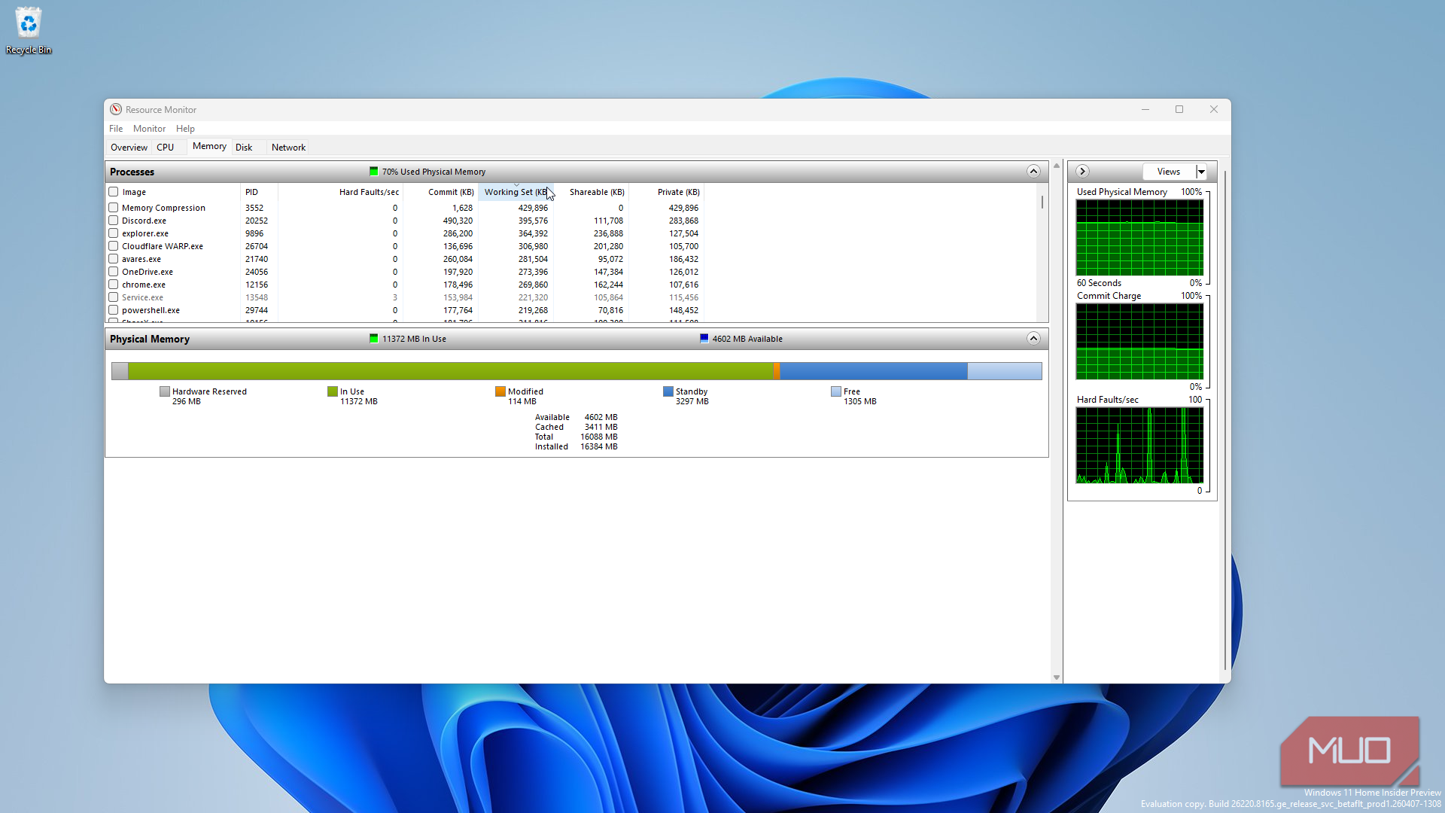Switch to the Overview tab
The image size is (1445, 813).
tap(129, 148)
